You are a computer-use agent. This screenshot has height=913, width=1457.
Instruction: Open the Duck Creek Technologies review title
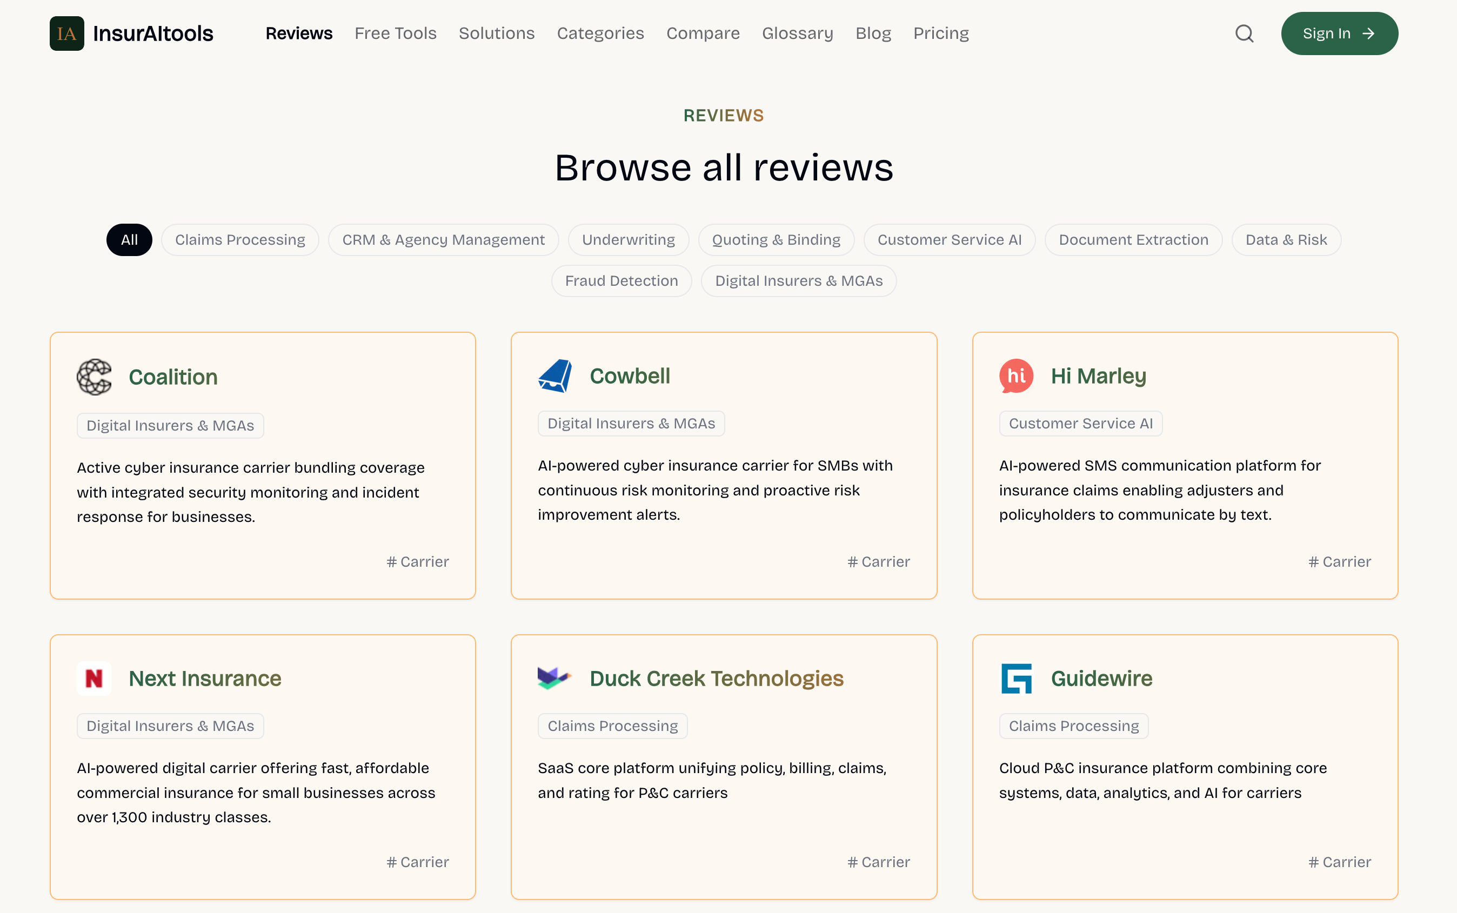pos(717,678)
